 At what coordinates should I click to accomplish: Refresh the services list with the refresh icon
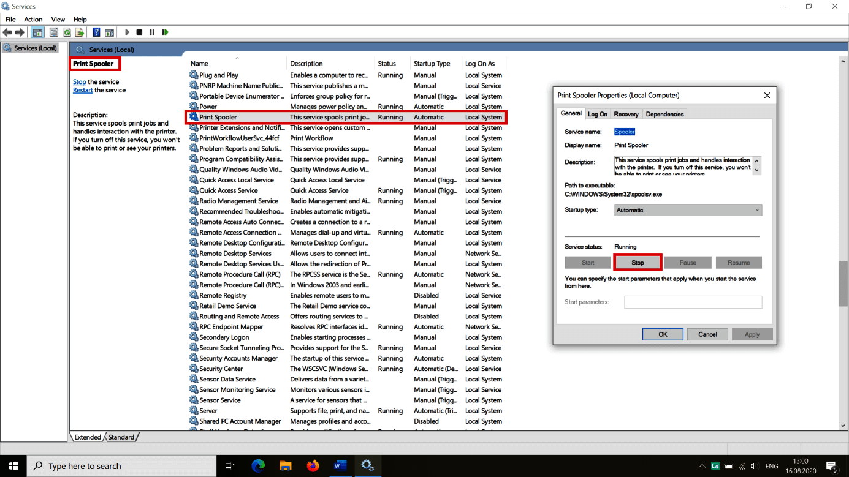click(x=66, y=32)
